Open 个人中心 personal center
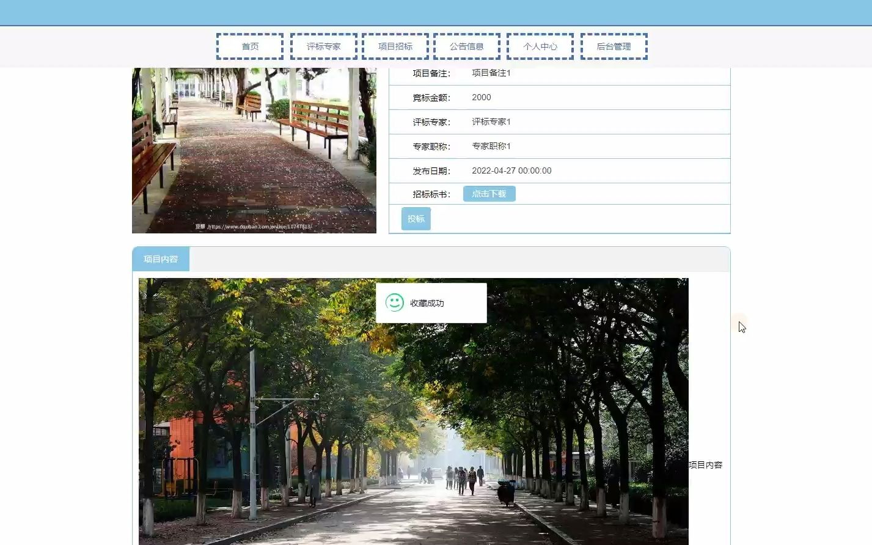Viewport: 872px width, 545px height. tap(540, 46)
